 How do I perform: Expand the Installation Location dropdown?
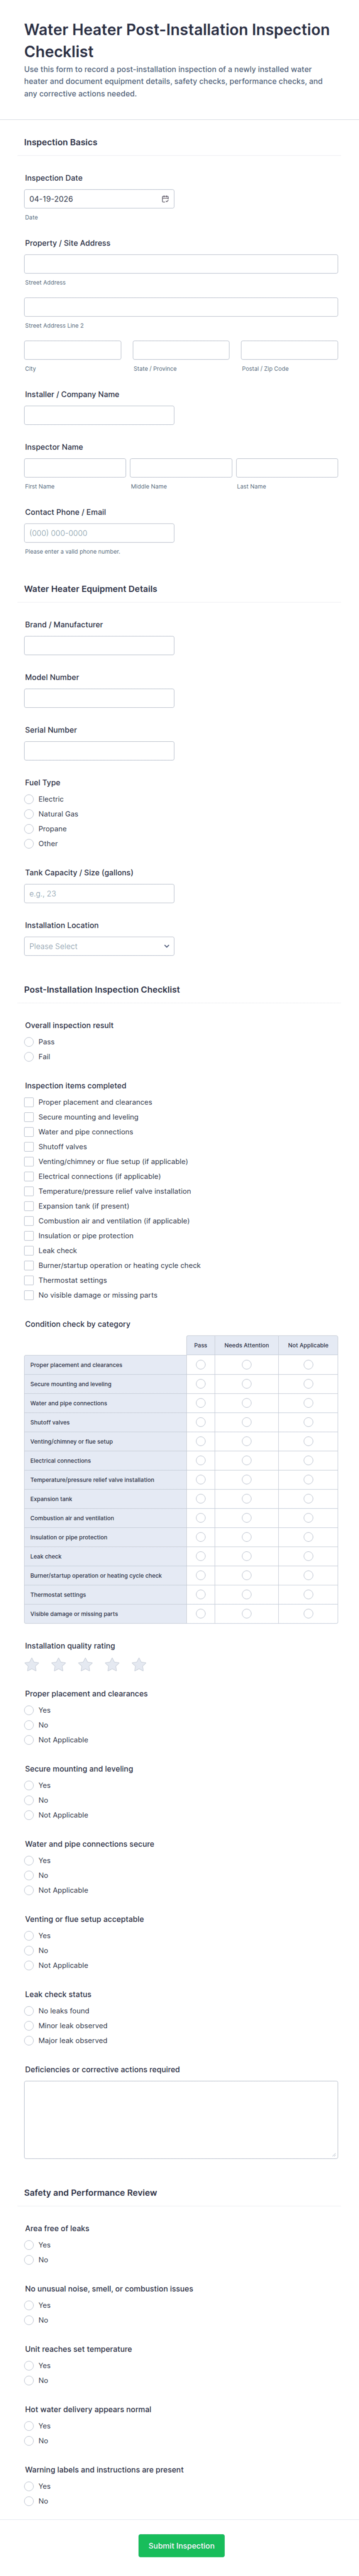[99, 946]
